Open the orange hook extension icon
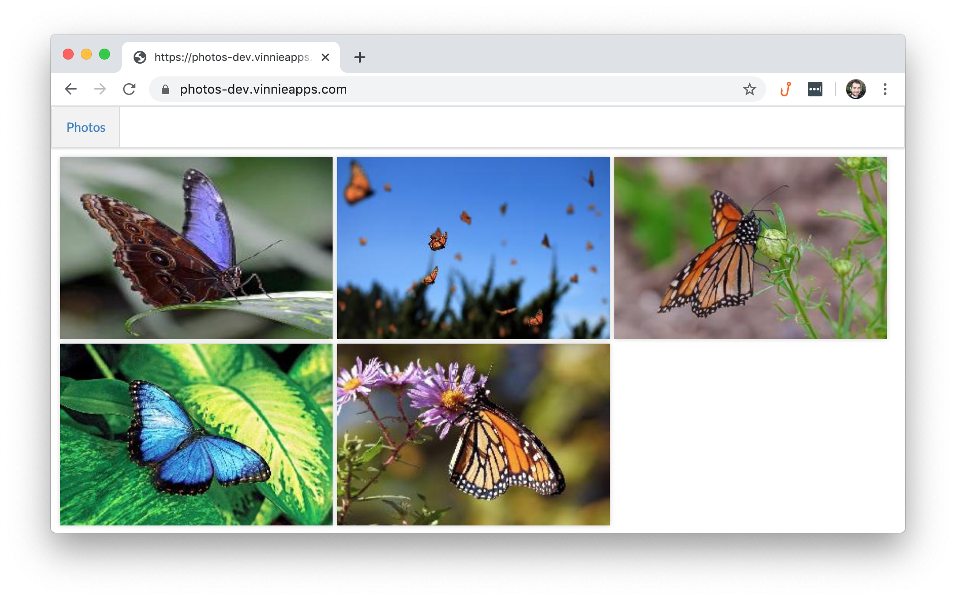The height and width of the screenshot is (600, 956). point(786,89)
